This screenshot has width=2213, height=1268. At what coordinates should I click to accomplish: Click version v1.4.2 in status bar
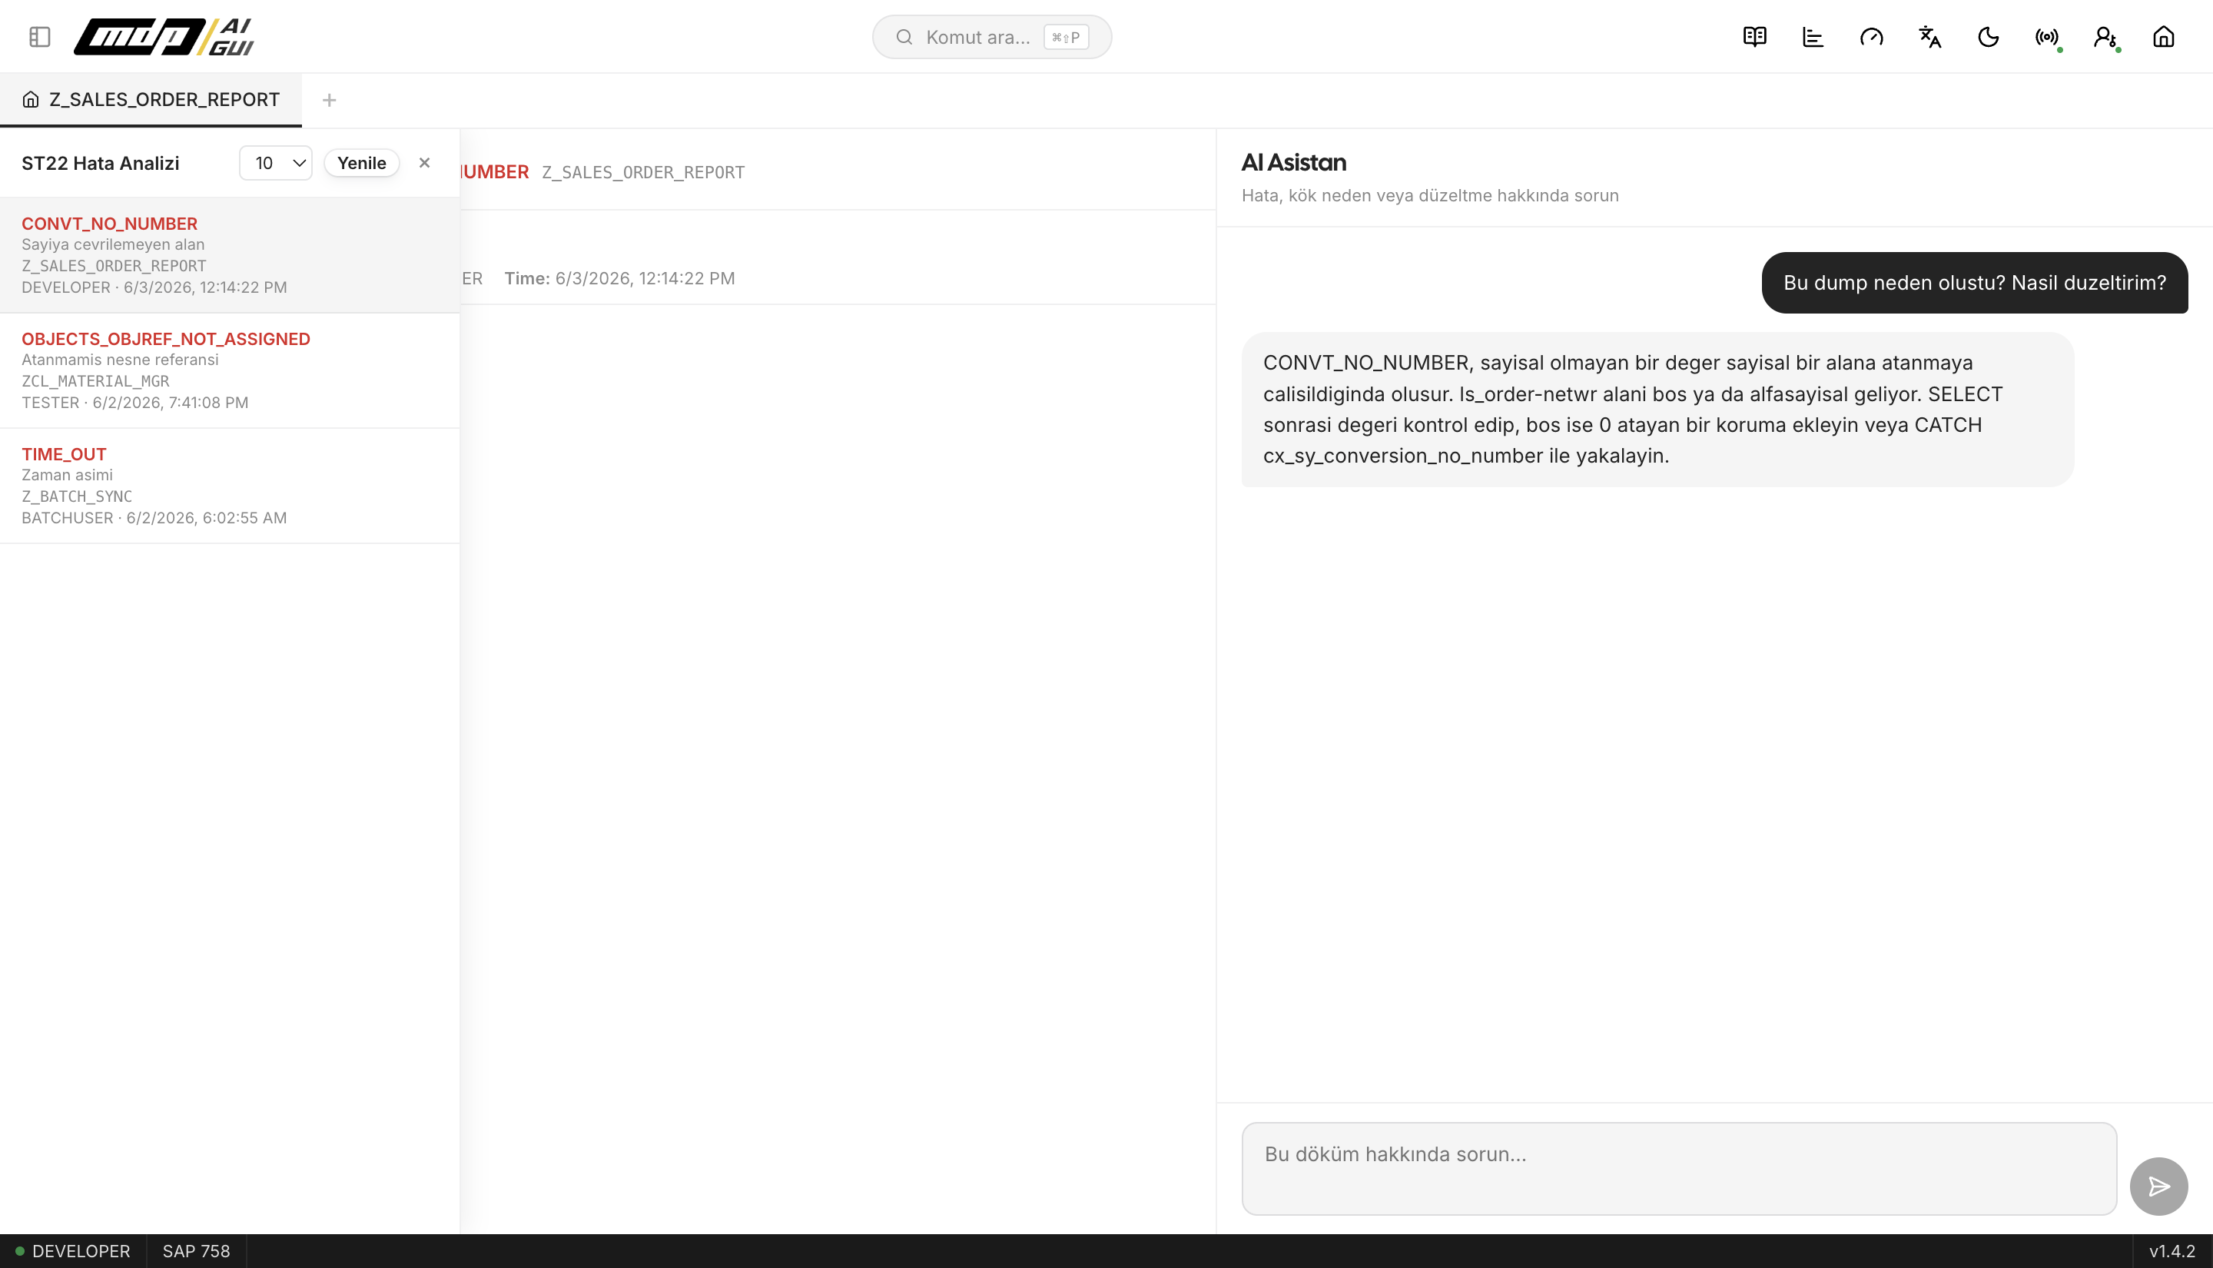tap(2172, 1250)
